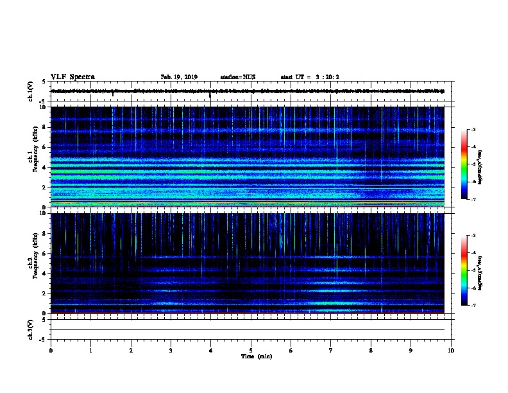Click the ch.1 spectrogram color scale bar
Screen dimensions: 508x393
coord(464,164)
